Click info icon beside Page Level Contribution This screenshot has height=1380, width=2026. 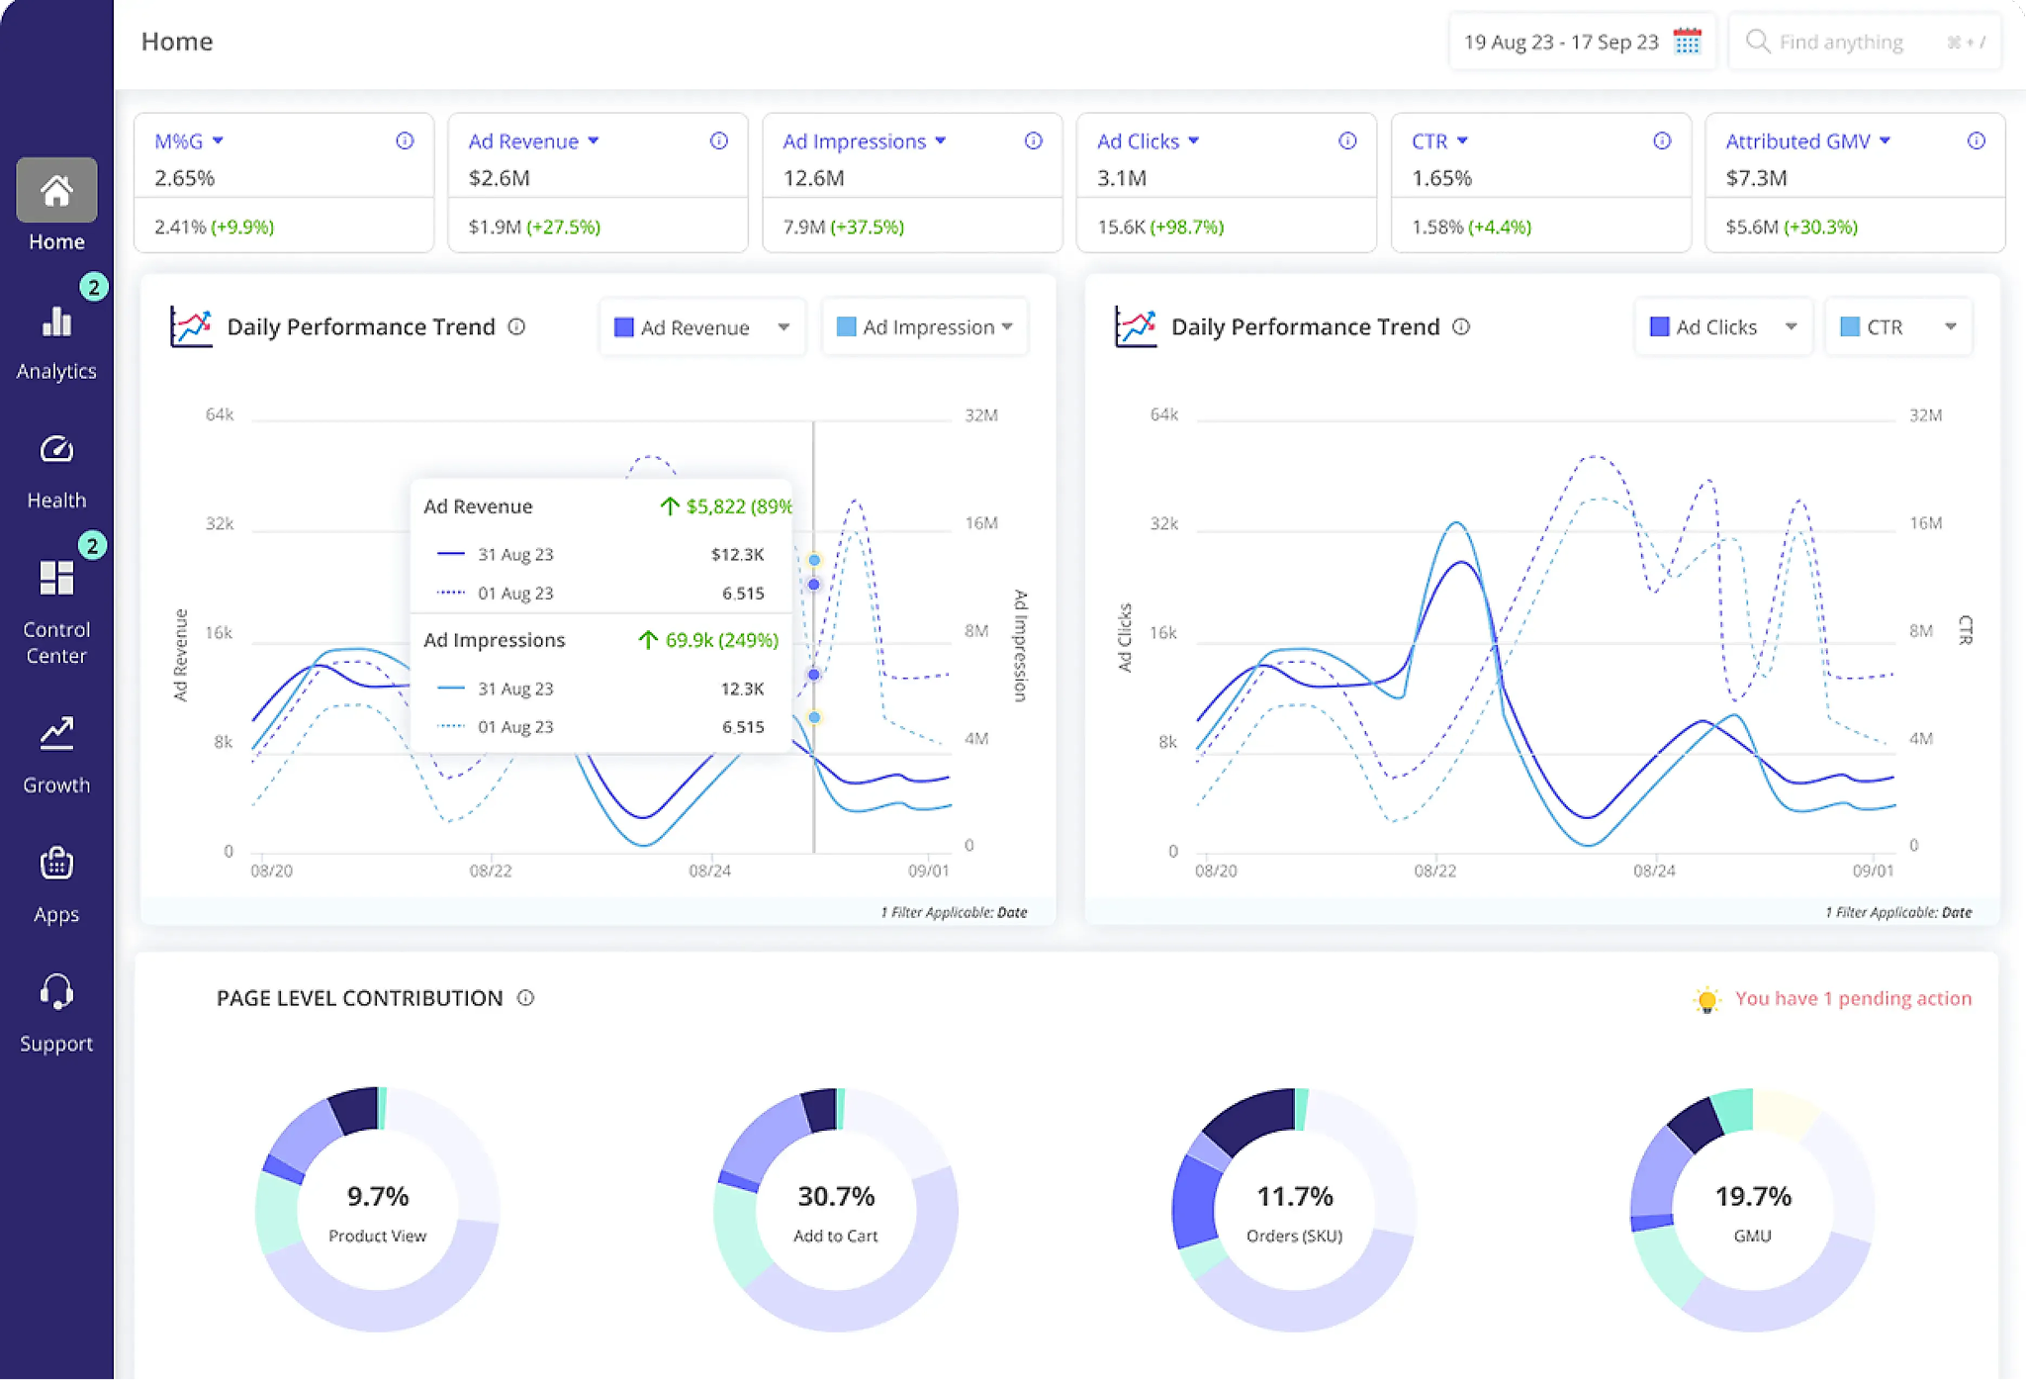click(x=526, y=998)
